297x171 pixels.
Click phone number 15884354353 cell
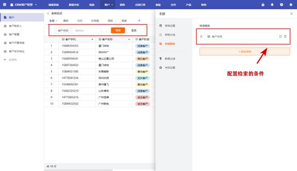point(70,46)
